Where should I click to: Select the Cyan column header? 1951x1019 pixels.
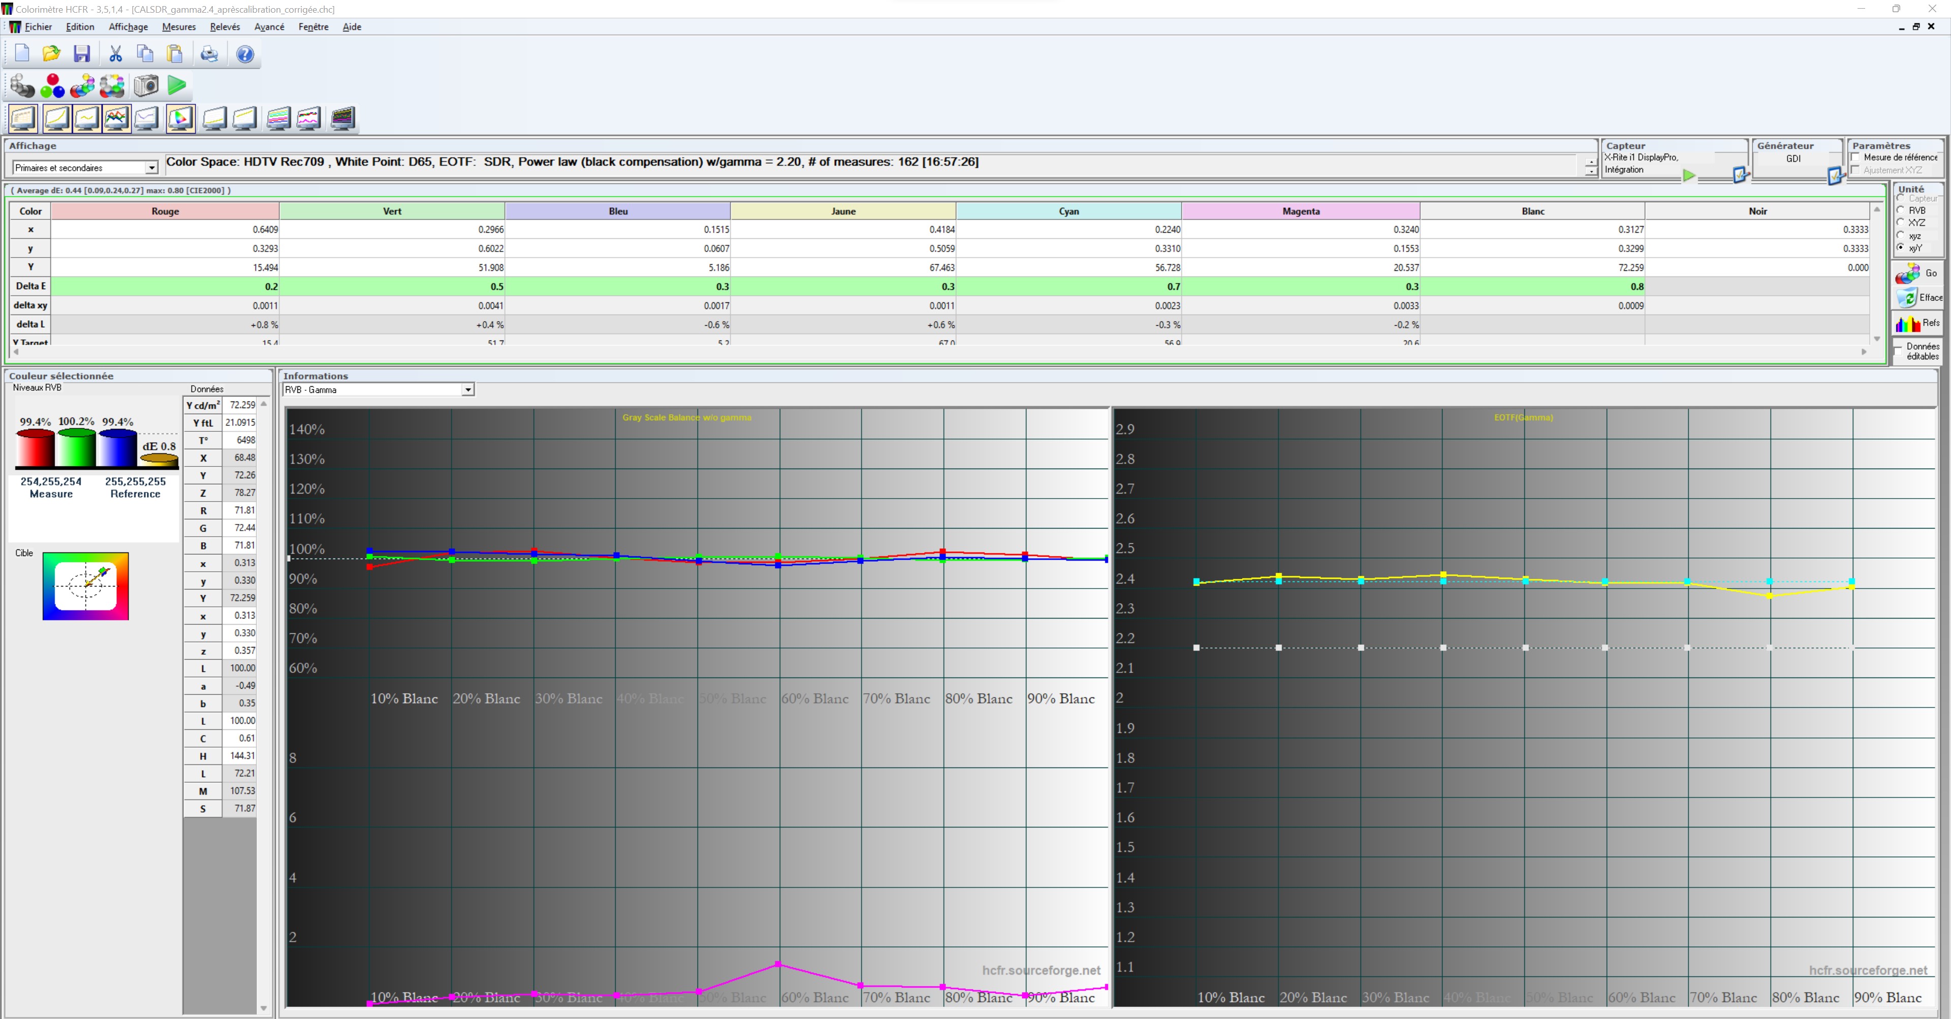pos(1068,211)
